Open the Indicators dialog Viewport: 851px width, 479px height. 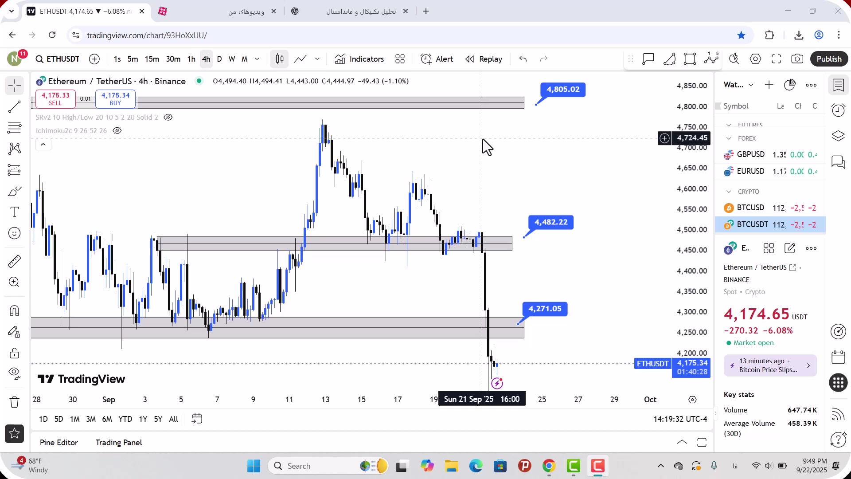(359, 59)
